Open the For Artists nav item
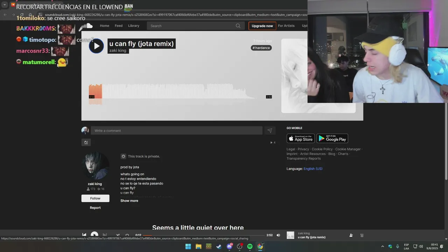This screenshot has height=252, width=448. pyautogui.click(x=286, y=26)
